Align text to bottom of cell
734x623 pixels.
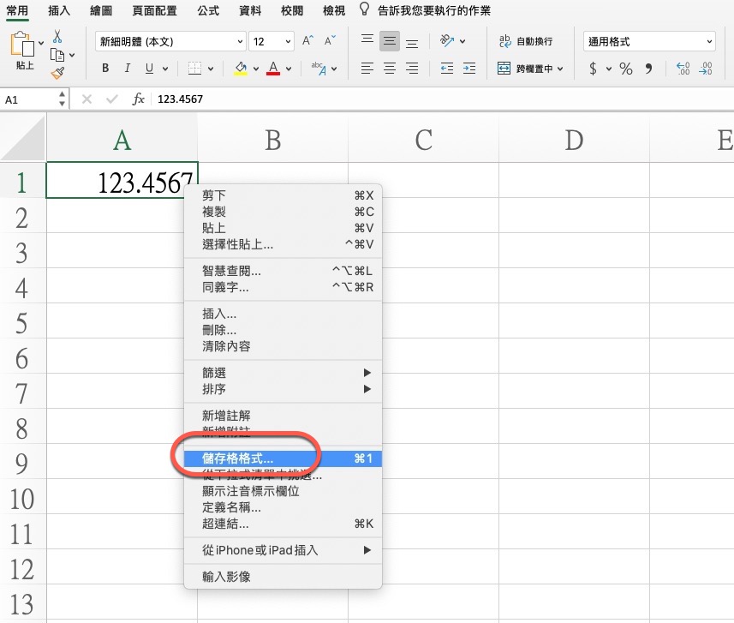point(412,43)
